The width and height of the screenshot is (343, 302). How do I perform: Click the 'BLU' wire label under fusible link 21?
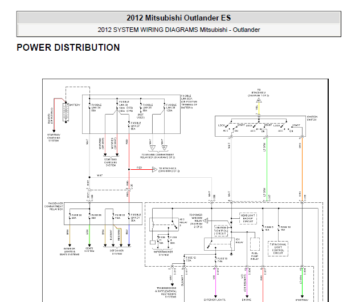127,232
